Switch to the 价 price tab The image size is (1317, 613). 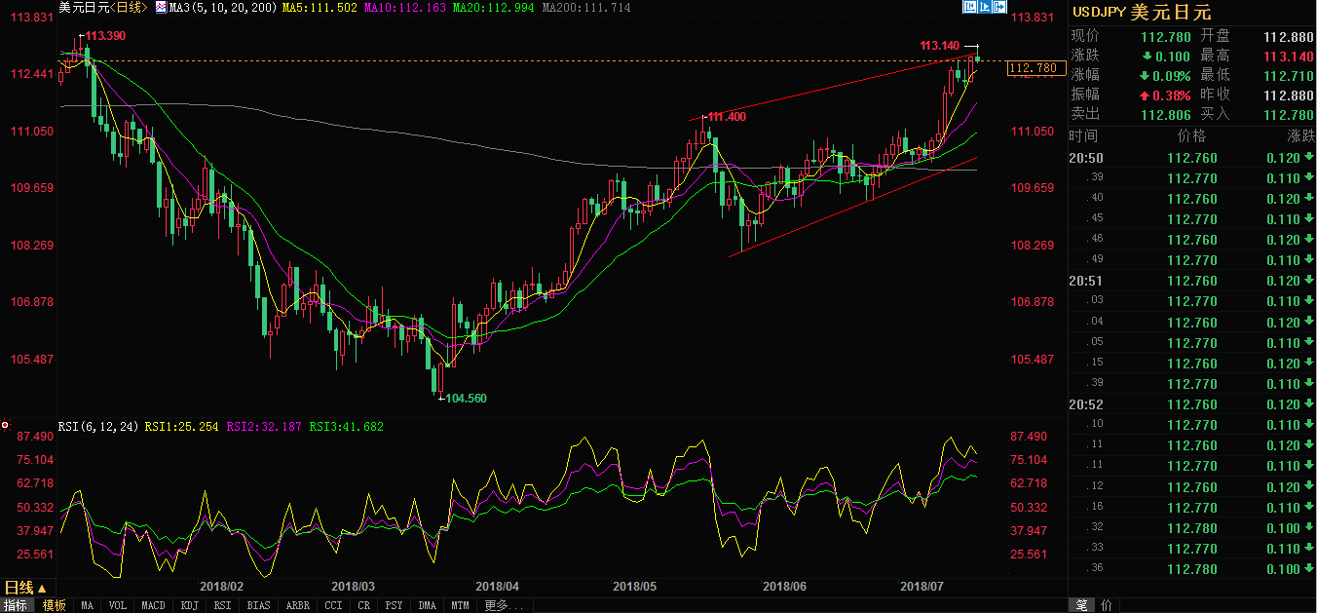(x=1106, y=605)
